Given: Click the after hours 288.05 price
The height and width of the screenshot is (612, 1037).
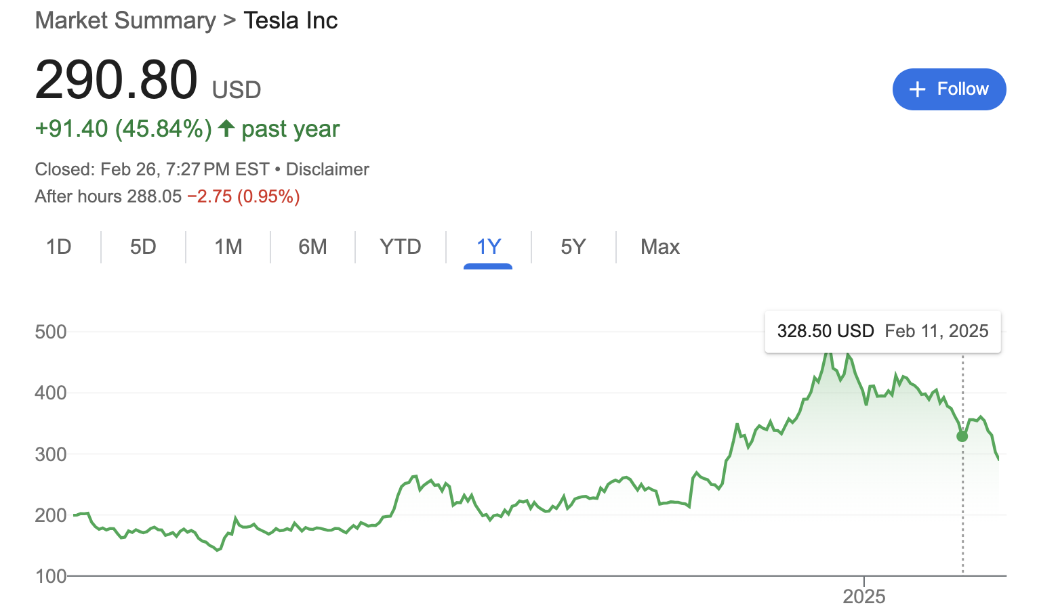Looking at the screenshot, I should pyautogui.click(x=155, y=196).
